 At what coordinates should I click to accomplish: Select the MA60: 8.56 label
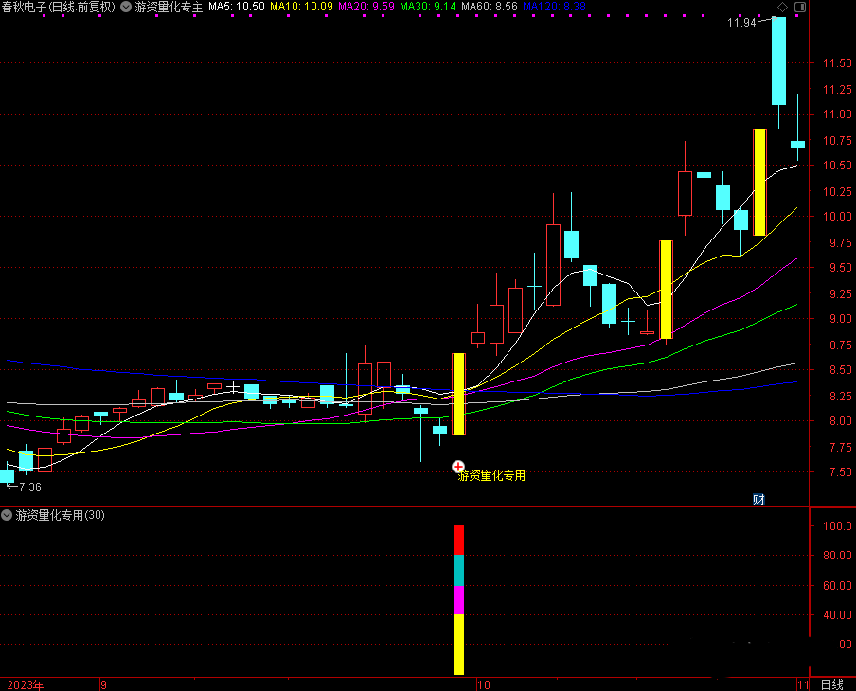click(489, 7)
